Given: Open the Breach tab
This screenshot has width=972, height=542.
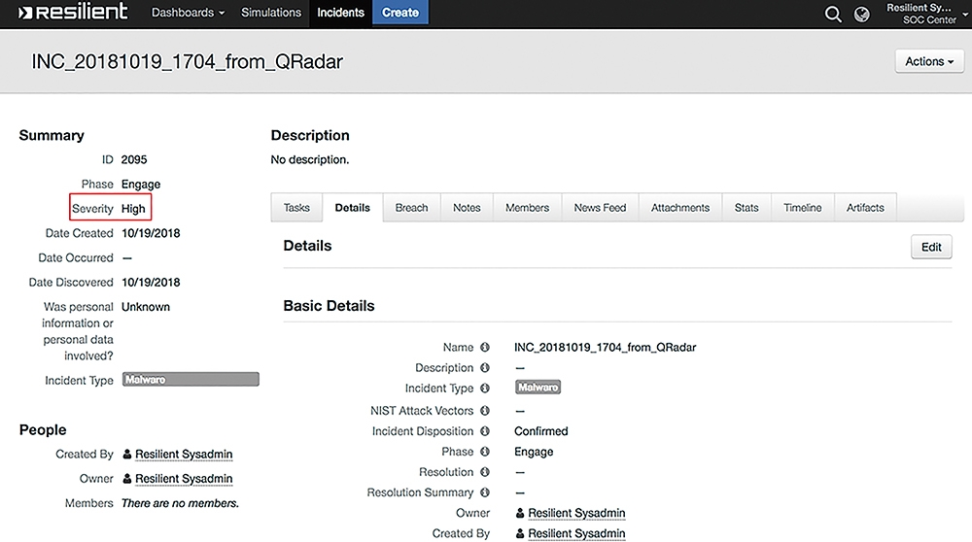Looking at the screenshot, I should point(411,208).
